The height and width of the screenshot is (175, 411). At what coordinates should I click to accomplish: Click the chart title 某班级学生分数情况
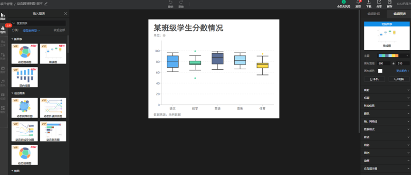(188, 28)
